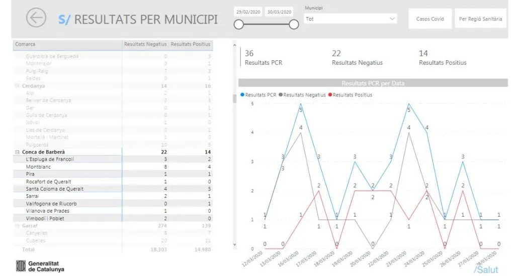This screenshot has height=276, width=515.
Task: Click the /Salut logo
Action: 486,269
